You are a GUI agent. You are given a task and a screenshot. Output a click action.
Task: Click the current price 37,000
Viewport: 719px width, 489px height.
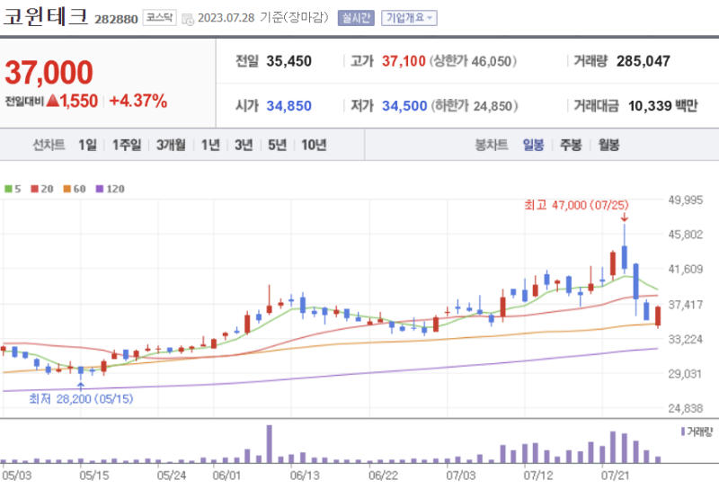click(49, 73)
